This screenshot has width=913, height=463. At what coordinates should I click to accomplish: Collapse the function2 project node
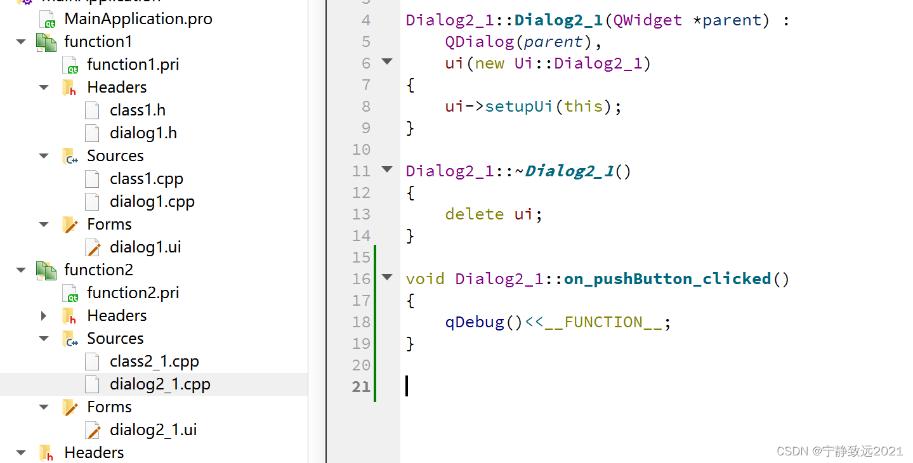point(21,270)
